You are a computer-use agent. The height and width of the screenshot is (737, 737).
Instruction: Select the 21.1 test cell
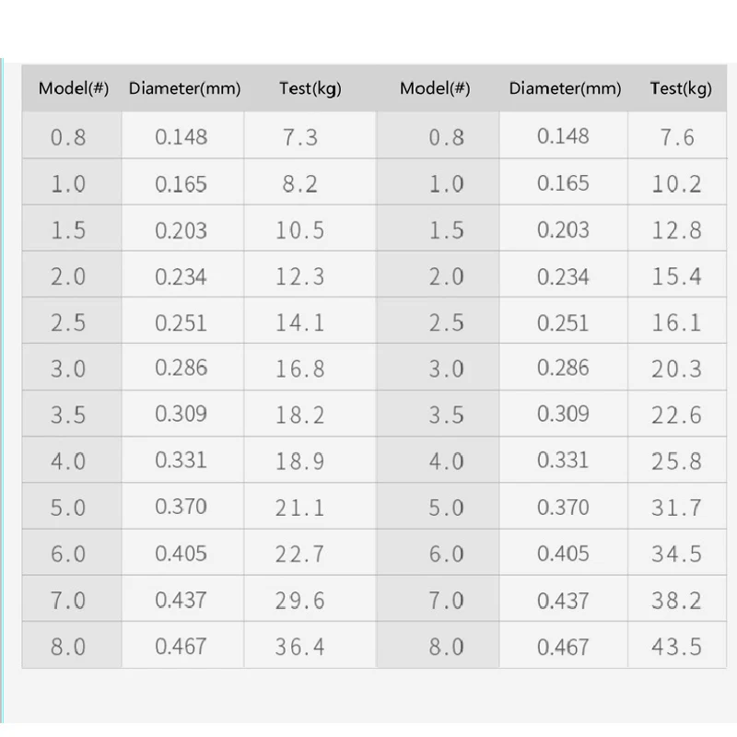300,507
